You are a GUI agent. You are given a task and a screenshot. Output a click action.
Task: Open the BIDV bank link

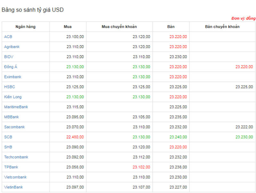[9, 57]
